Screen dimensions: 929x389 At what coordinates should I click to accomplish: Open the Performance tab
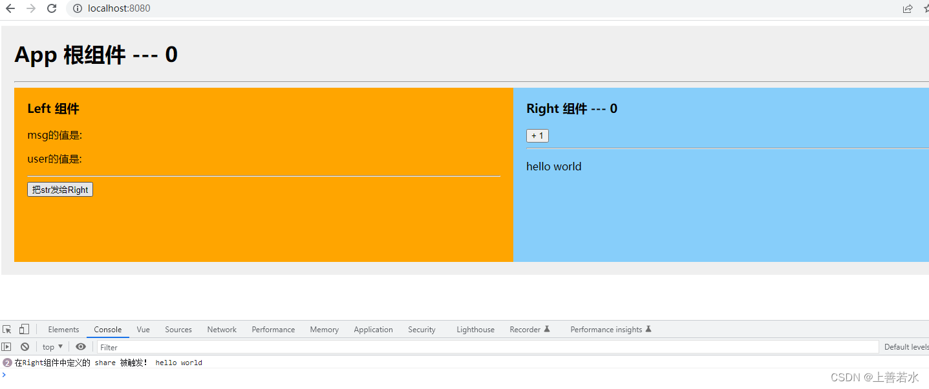[273, 329]
